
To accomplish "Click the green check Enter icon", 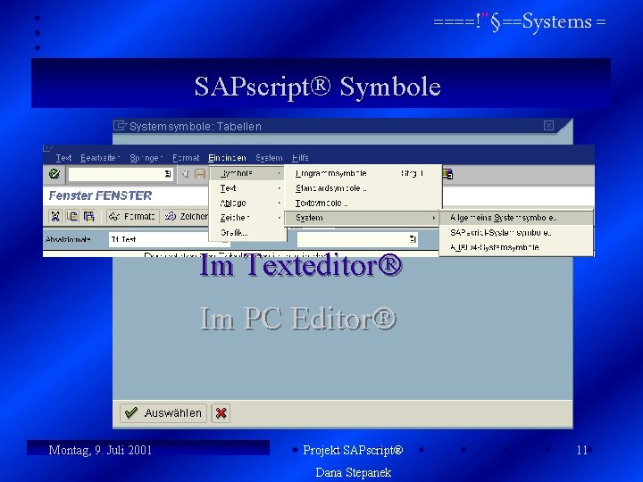I will pos(54,174).
